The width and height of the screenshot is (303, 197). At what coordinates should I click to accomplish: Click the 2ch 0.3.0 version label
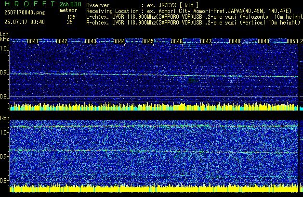point(70,4)
